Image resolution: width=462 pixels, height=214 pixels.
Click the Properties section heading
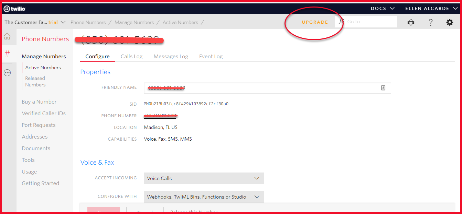point(95,72)
